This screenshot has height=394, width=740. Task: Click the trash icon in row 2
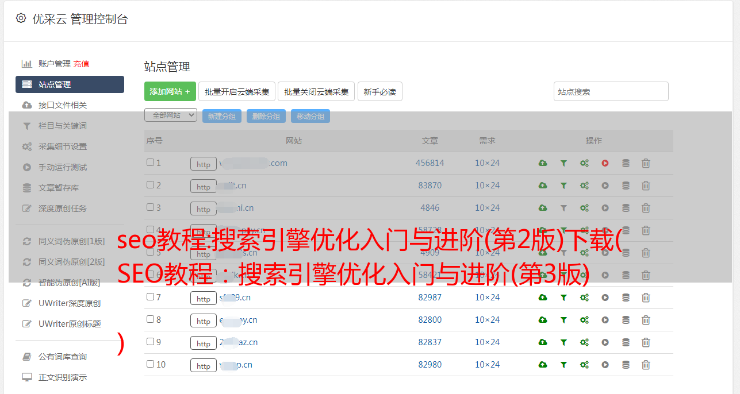click(646, 186)
